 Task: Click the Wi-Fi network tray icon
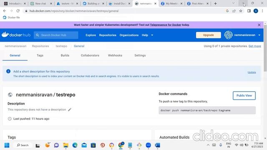coord(236,145)
